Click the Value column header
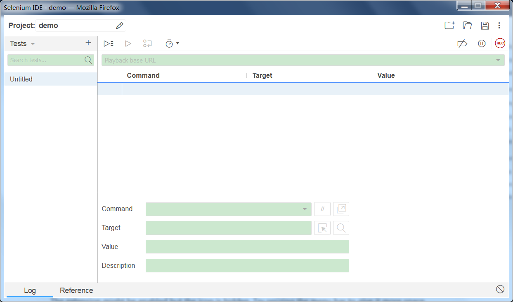Viewport: 513px width, 302px height. [x=386, y=75]
